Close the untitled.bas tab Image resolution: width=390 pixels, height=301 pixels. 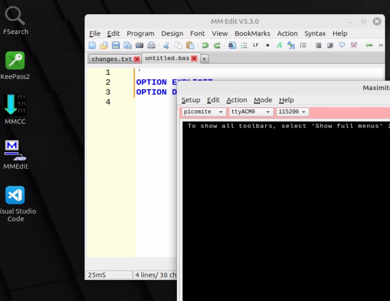[194, 59]
